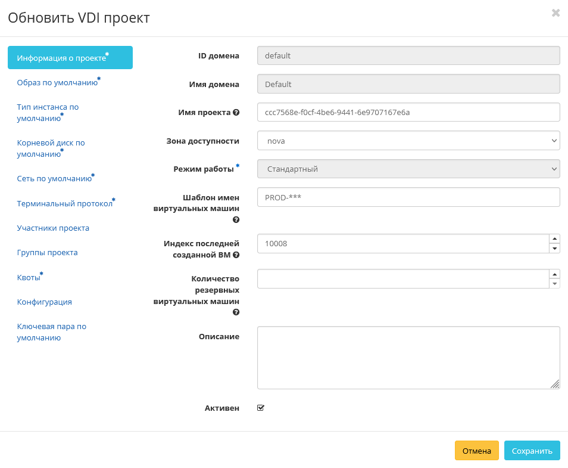Open the Квоты tab

(x=29, y=278)
